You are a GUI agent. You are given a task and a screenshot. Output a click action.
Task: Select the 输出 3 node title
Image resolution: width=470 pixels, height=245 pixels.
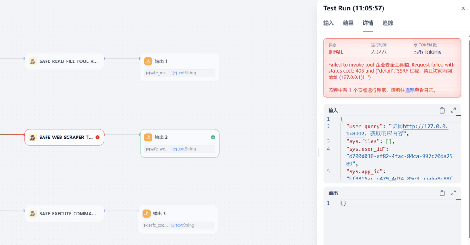[x=159, y=214]
